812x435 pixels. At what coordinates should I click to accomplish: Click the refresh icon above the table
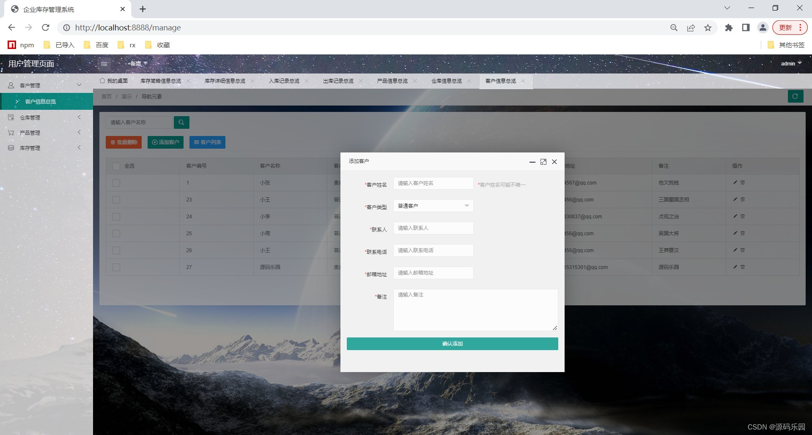(x=796, y=96)
